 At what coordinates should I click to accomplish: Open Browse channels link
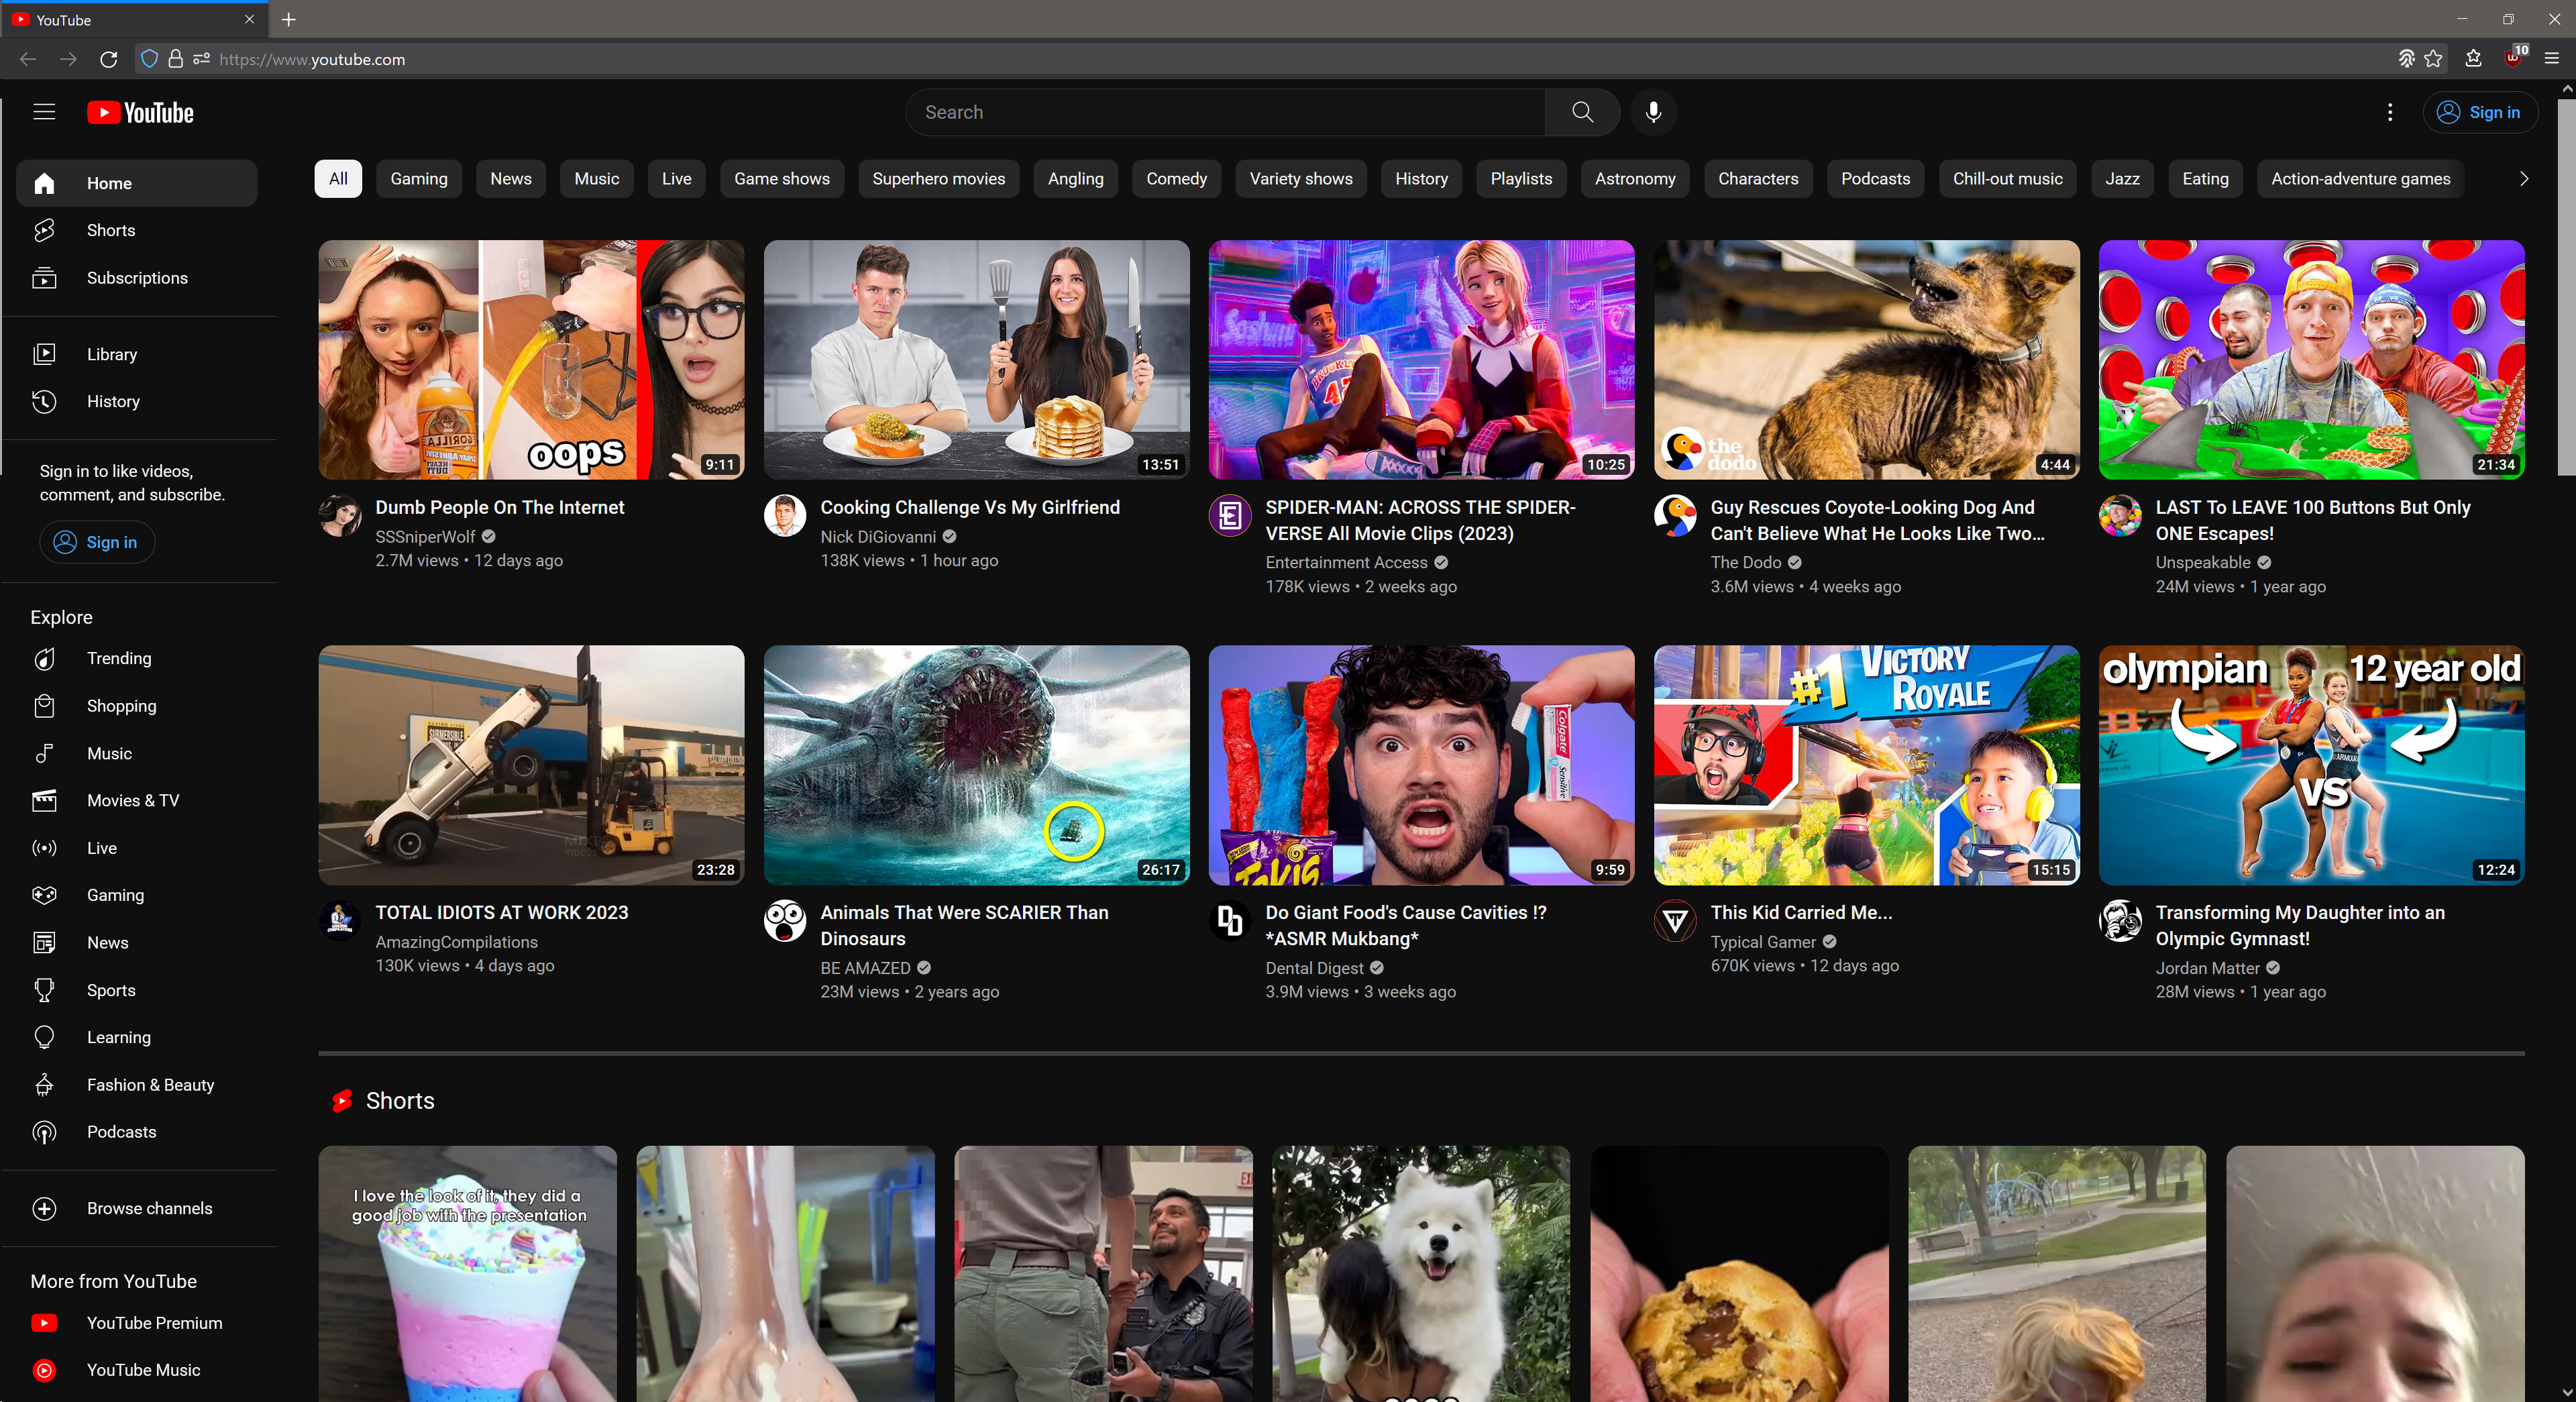point(149,1208)
